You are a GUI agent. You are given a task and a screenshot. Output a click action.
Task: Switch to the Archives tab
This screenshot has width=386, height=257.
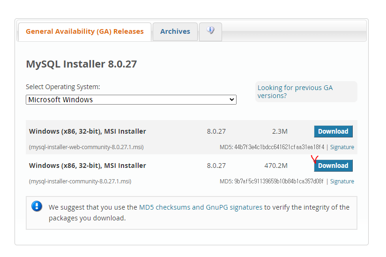(175, 32)
